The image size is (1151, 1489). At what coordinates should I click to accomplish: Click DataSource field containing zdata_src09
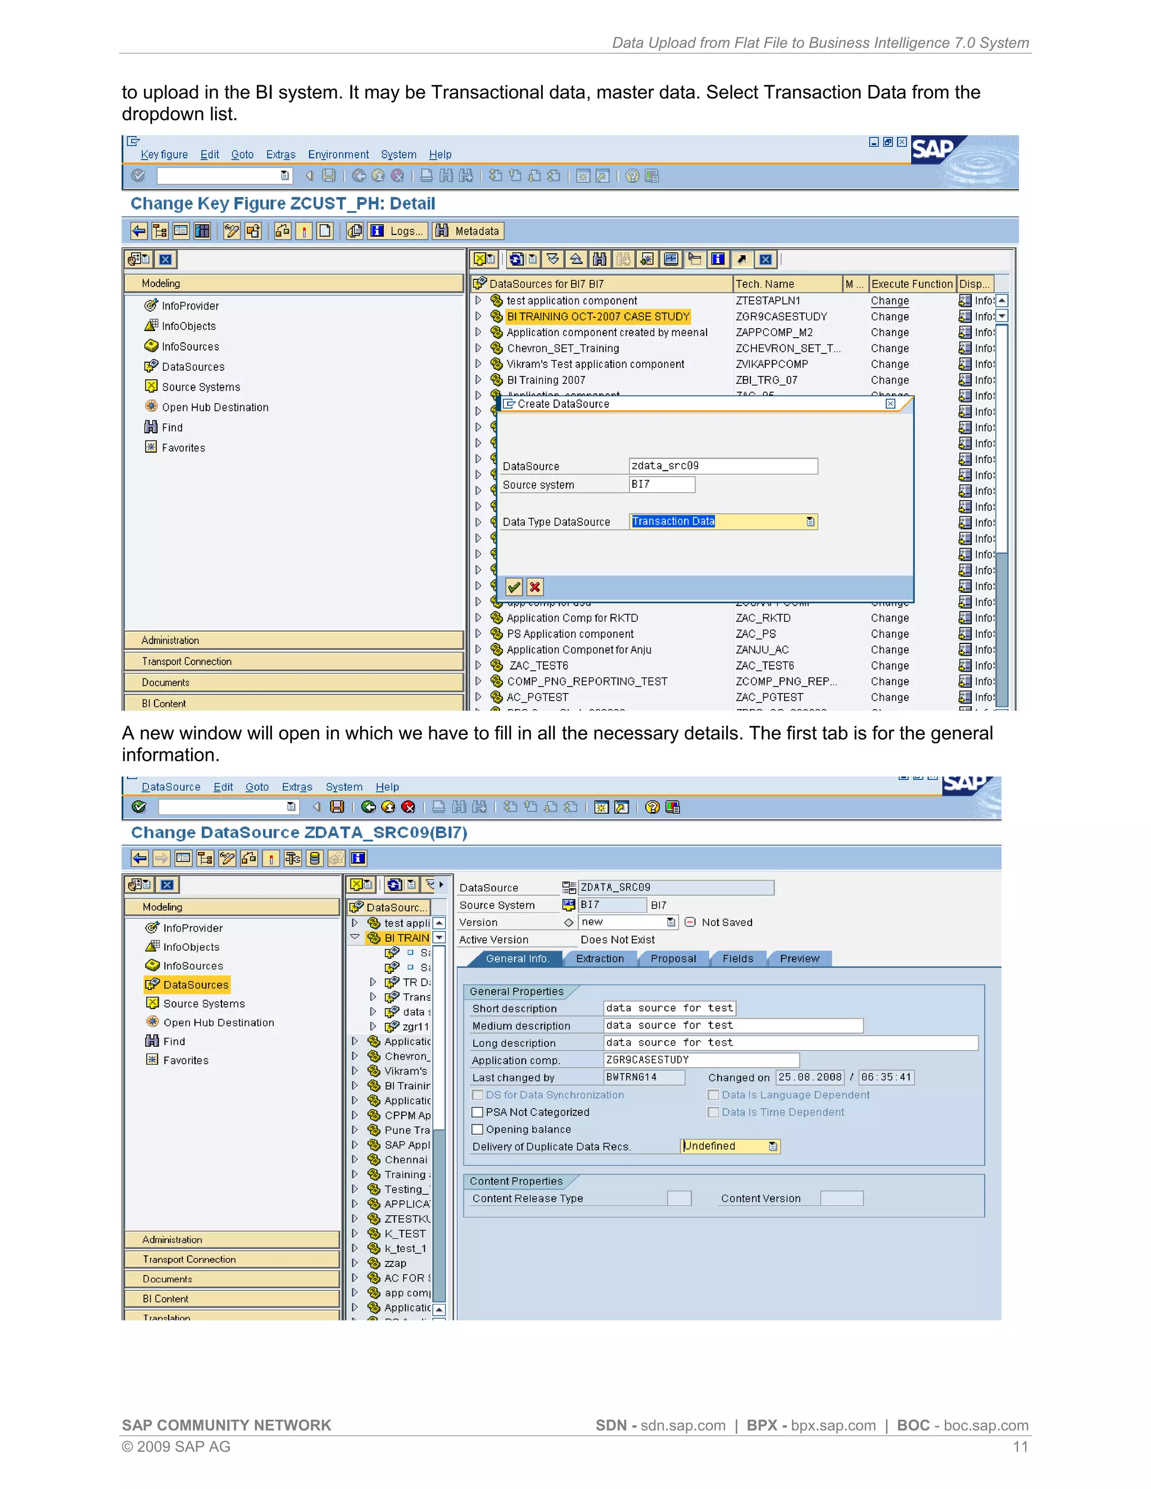[723, 466]
